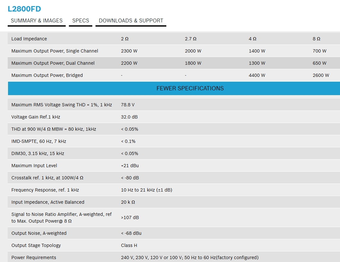Click the 10 Hz to 21 kHz value
The image size is (340, 262).
tap(146, 190)
